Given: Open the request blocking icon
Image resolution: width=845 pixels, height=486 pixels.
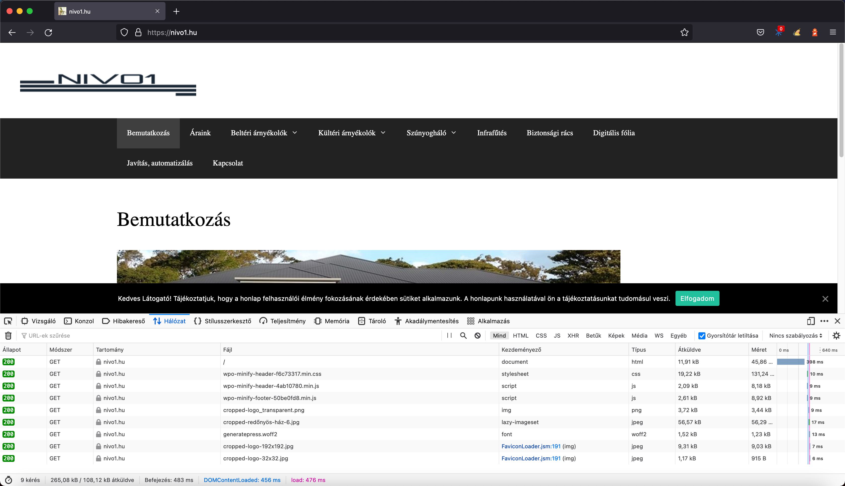Looking at the screenshot, I should pos(477,336).
